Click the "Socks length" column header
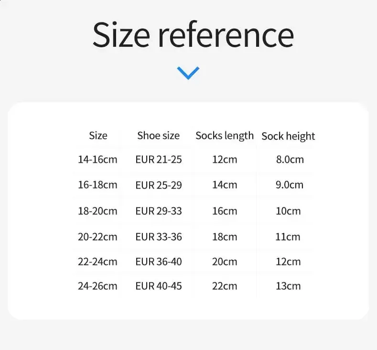 click(x=225, y=136)
